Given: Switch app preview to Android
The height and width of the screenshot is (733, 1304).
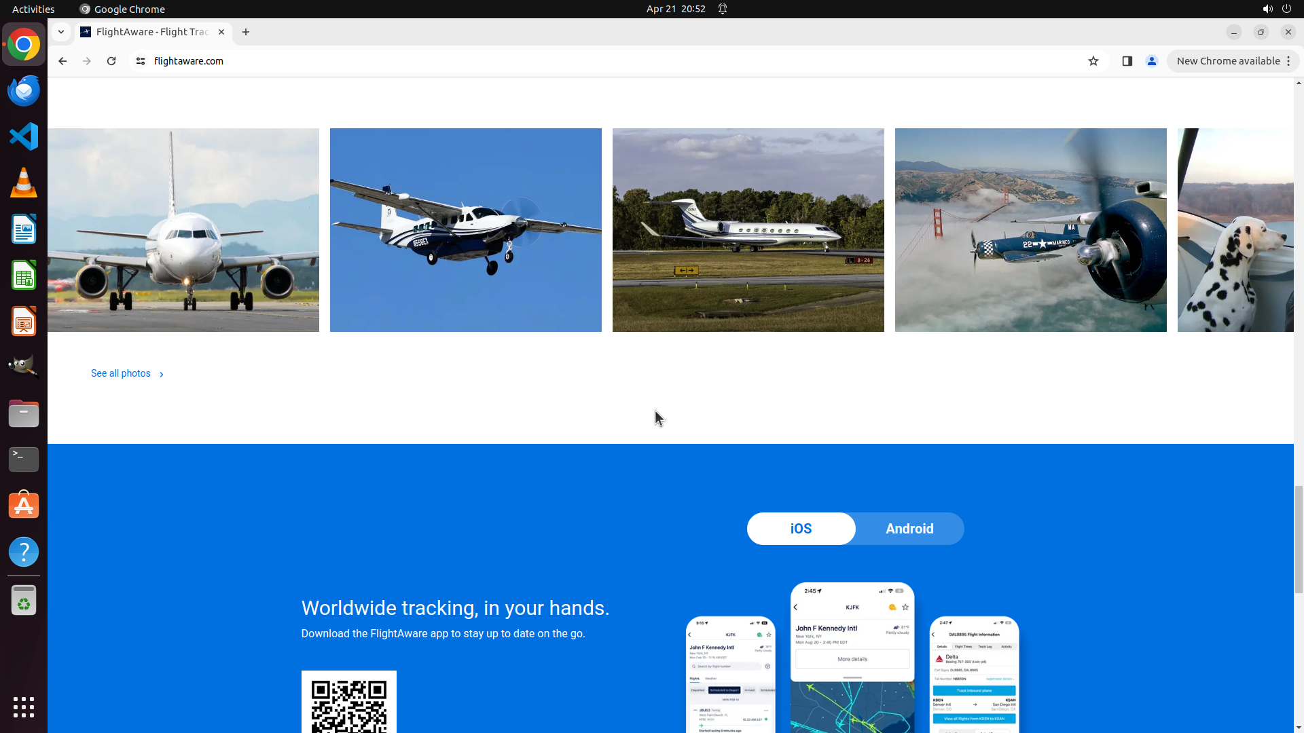Looking at the screenshot, I should click(x=909, y=529).
